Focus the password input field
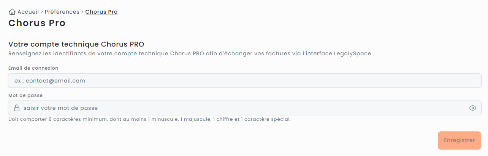 click(x=243, y=108)
